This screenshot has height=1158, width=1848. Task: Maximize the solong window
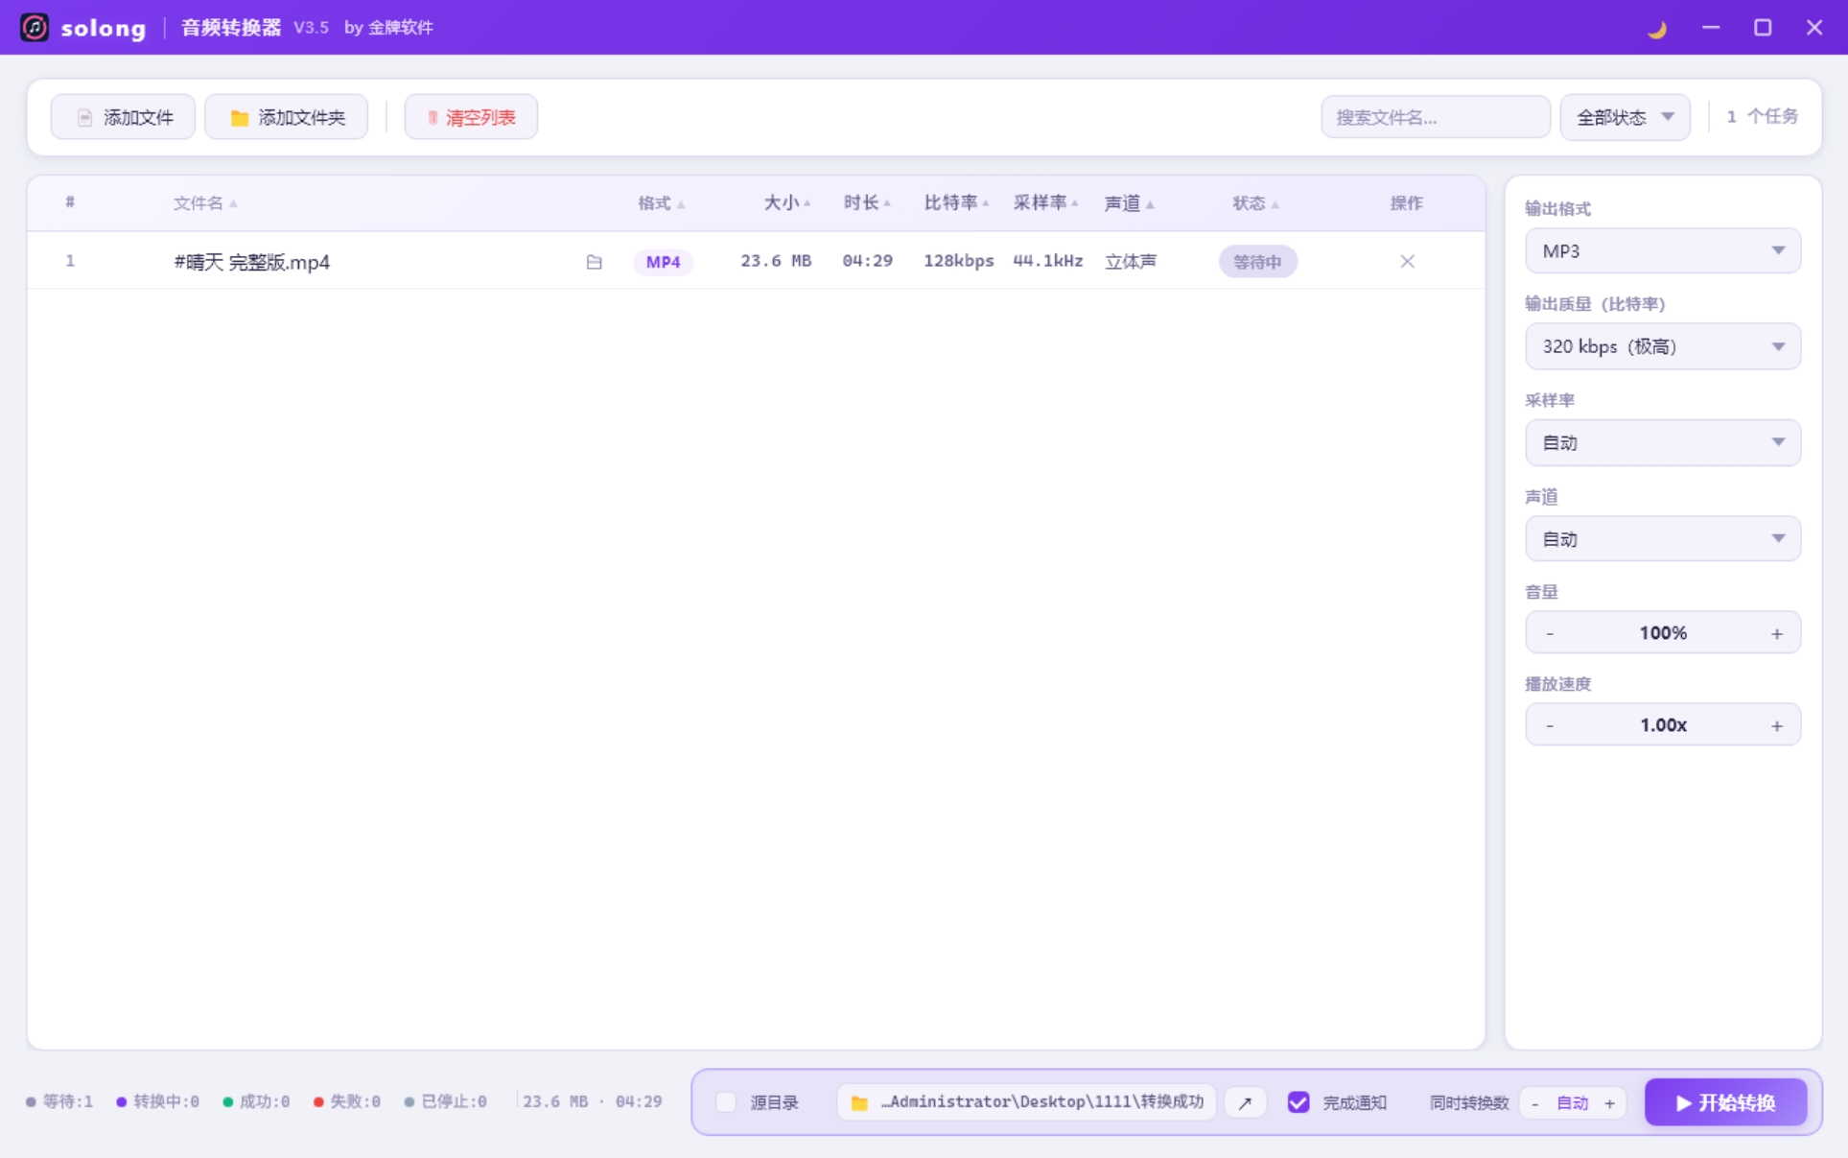tap(1763, 27)
